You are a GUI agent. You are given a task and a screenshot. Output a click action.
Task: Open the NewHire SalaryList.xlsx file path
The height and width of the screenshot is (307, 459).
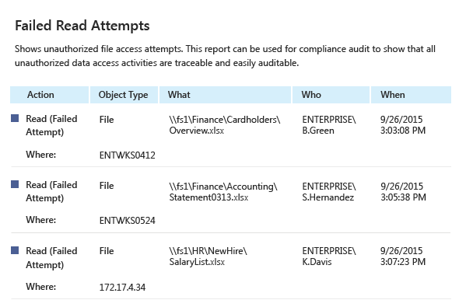[208, 256]
